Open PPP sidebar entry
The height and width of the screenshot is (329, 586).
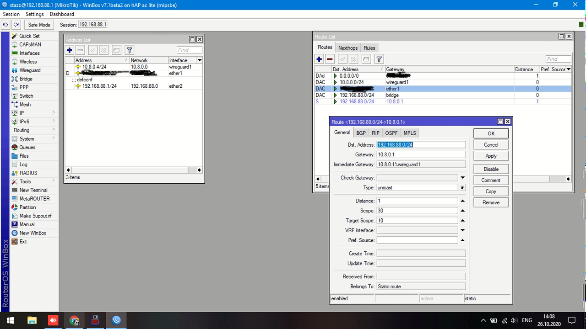click(24, 87)
